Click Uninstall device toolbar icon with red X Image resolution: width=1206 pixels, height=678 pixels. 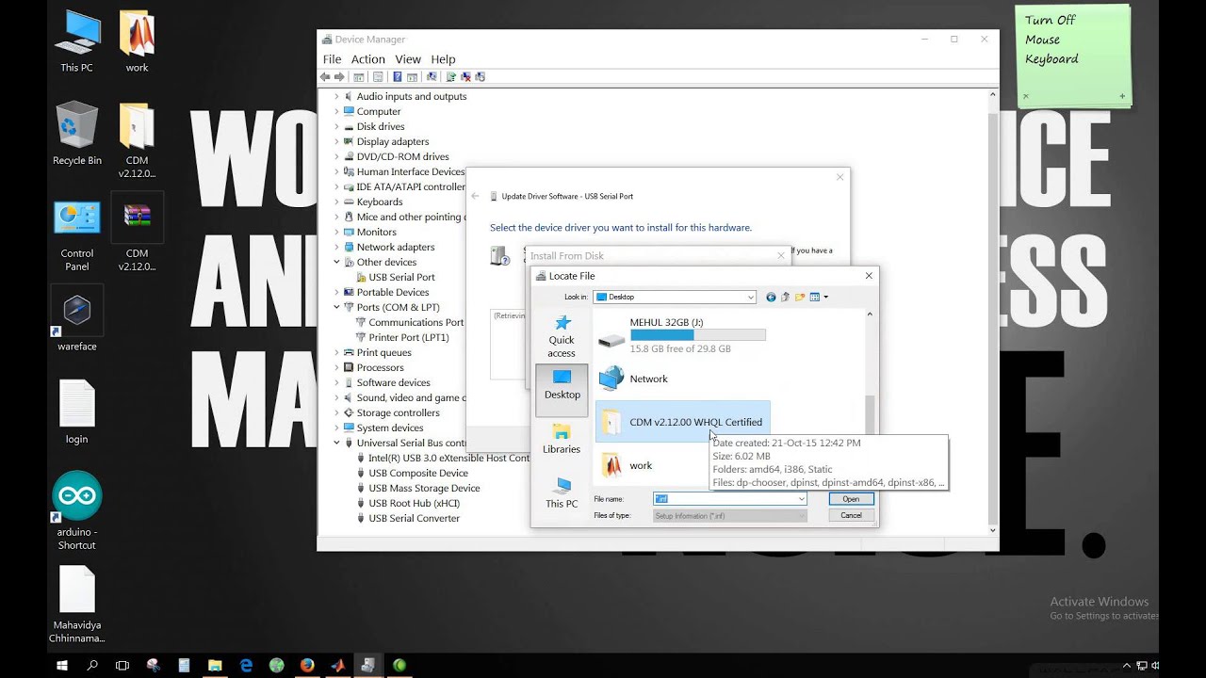tap(465, 77)
